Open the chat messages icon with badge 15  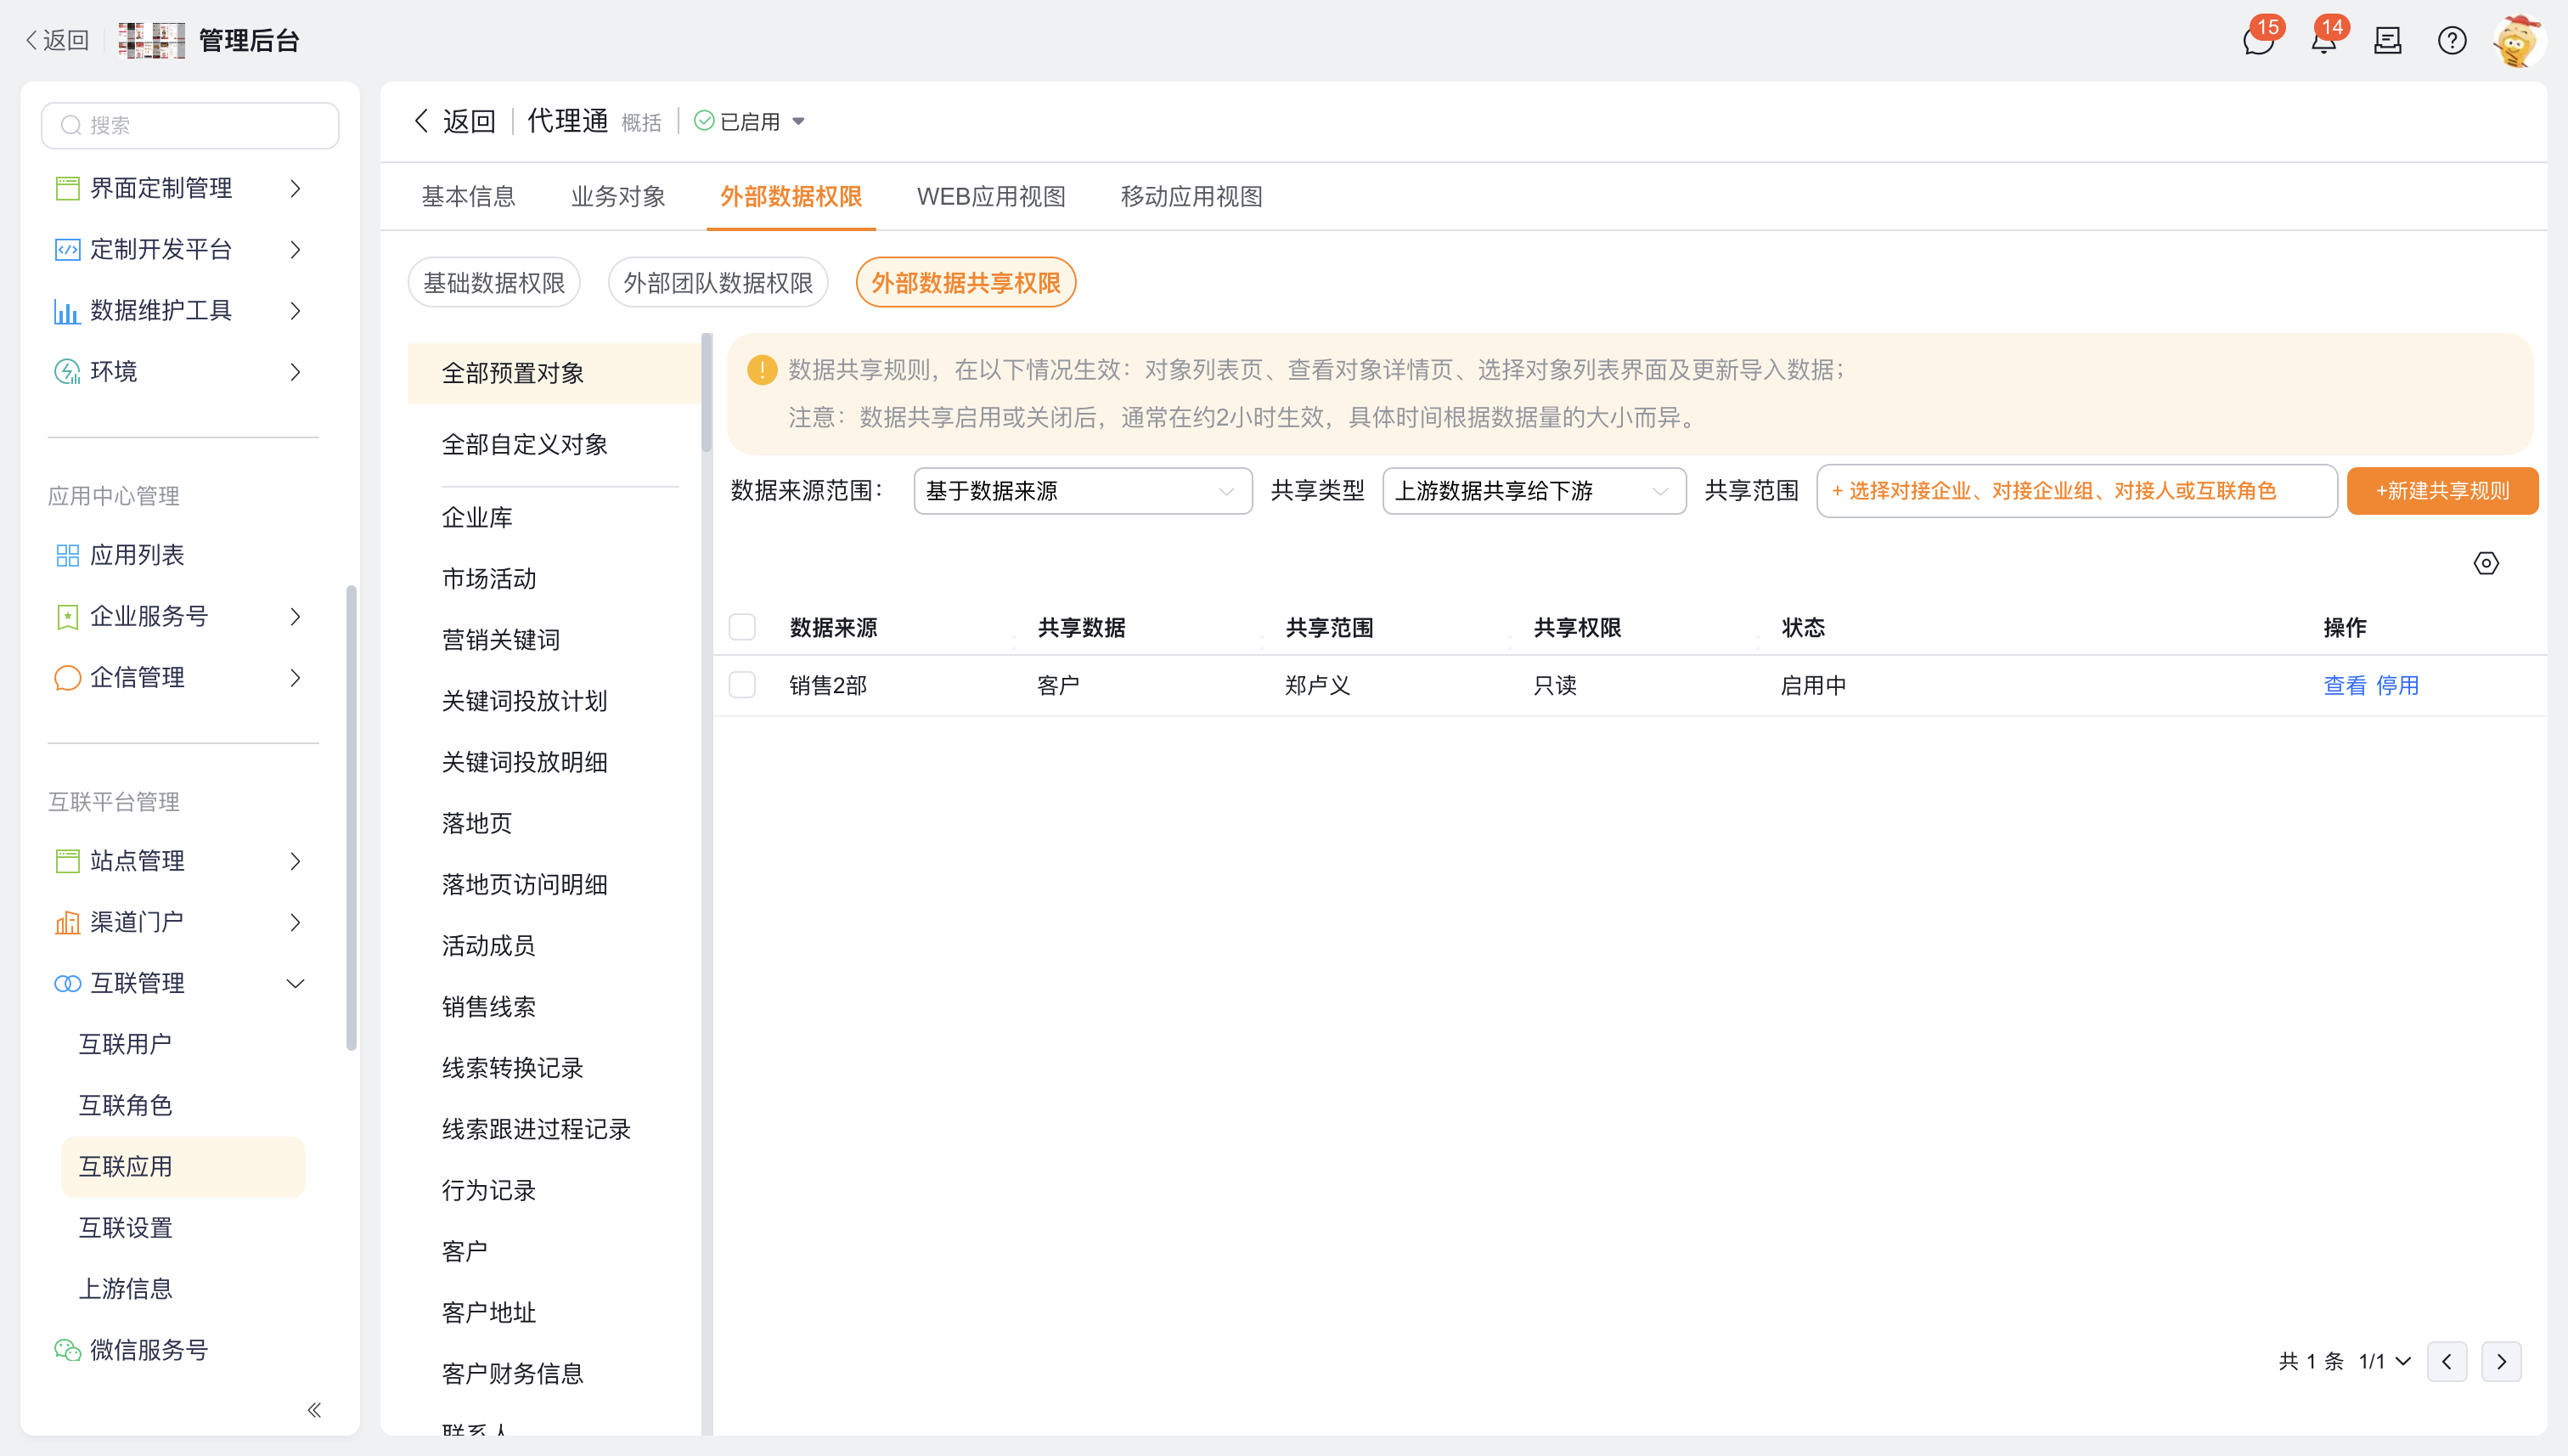[x=2258, y=41]
